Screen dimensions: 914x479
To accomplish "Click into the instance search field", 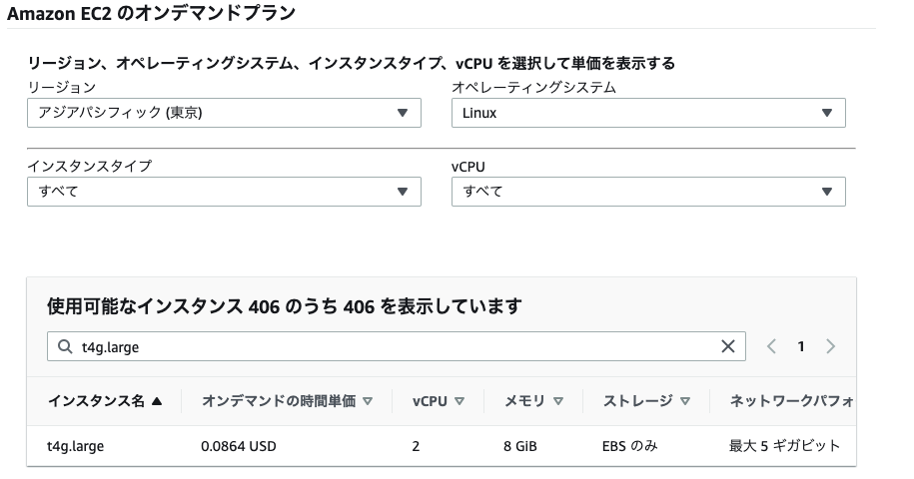I will tap(397, 346).
